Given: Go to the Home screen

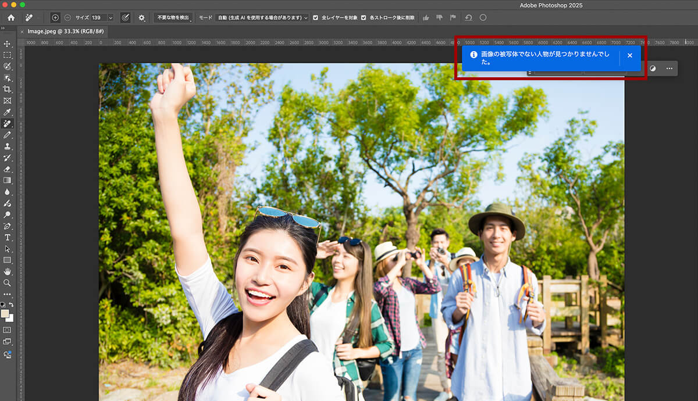Looking at the screenshot, I should (10, 17).
